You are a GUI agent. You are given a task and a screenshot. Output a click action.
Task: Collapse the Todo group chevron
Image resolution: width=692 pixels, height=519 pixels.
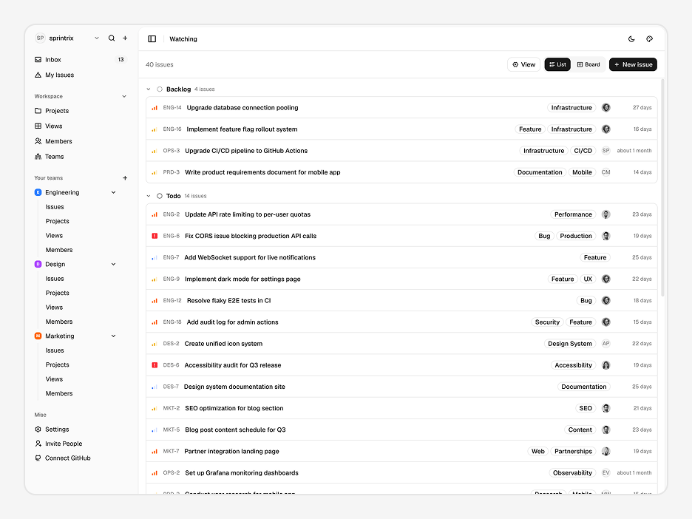pos(149,196)
